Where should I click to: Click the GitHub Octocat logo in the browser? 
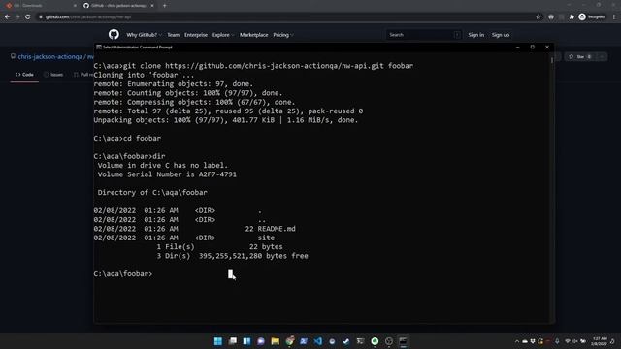point(114,35)
